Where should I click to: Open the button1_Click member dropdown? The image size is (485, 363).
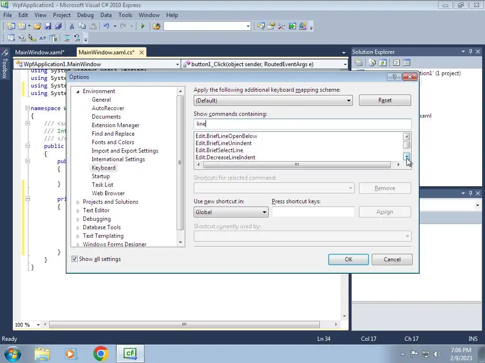(x=345, y=64)
